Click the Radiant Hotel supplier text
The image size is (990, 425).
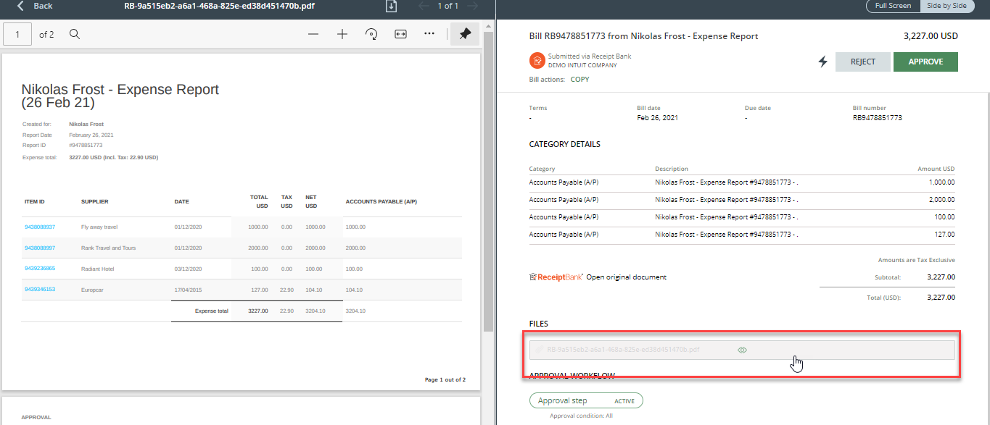click(x=98, y=269)
